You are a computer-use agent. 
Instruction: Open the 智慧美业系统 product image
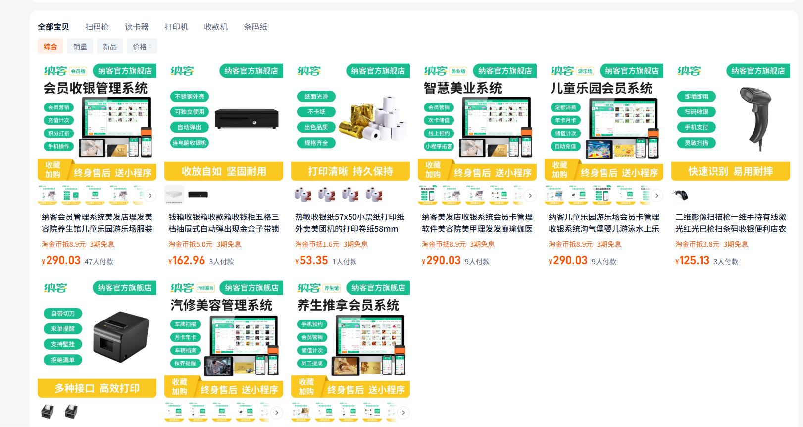coord(477,121)
